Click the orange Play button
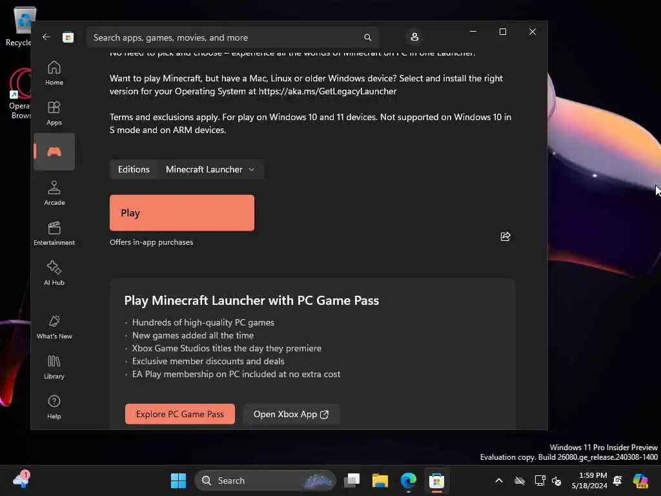This screenshot has height=496, width=661. [181, 212]
